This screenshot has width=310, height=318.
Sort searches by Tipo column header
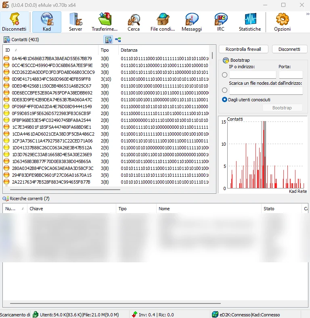136,209
